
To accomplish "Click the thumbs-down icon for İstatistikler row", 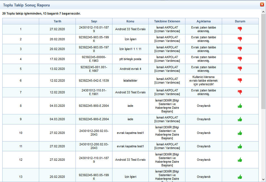I will [x=240, y=81].
